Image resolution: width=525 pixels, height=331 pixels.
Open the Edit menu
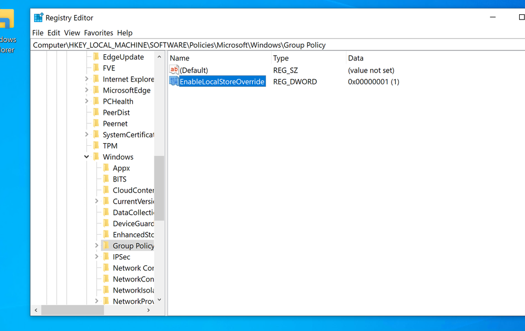tap(54, 33)
